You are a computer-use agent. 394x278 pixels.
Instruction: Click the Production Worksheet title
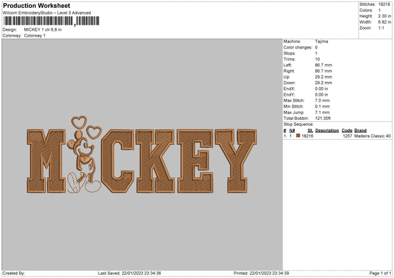click(37, 5)
